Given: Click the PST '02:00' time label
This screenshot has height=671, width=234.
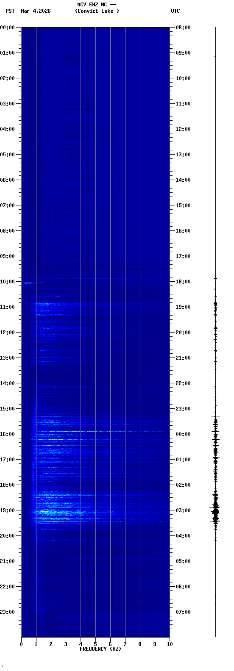Looking at the screenshot, I should pos(8,78).
